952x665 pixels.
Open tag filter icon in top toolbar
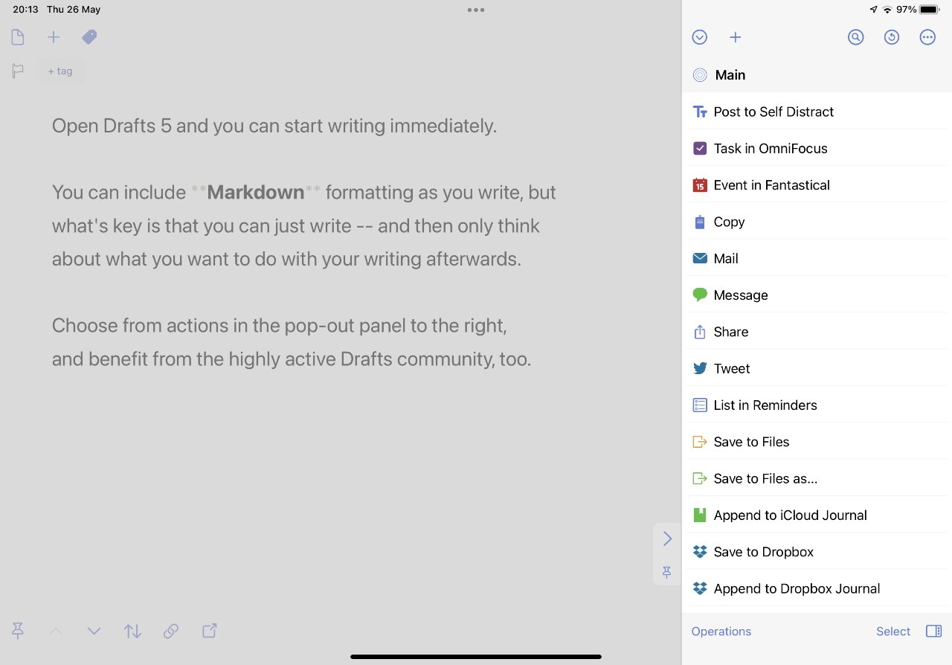coord(89,37)
